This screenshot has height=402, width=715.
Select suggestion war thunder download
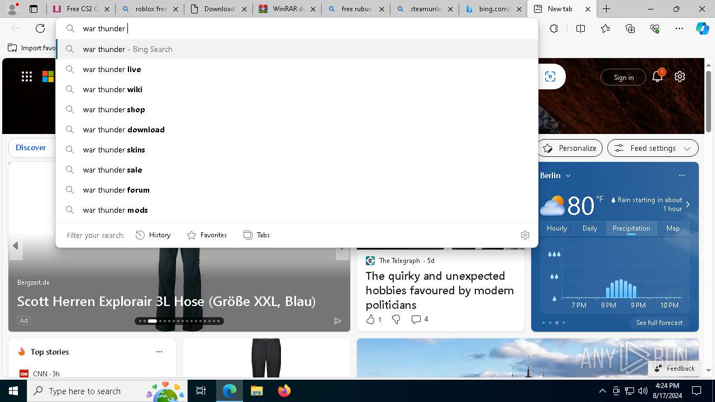297,130
